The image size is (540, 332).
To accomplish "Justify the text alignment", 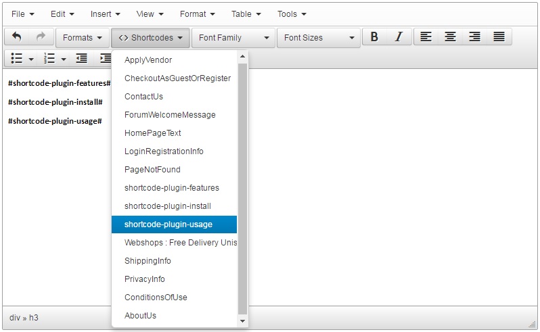I will click(x=499, y=37).
